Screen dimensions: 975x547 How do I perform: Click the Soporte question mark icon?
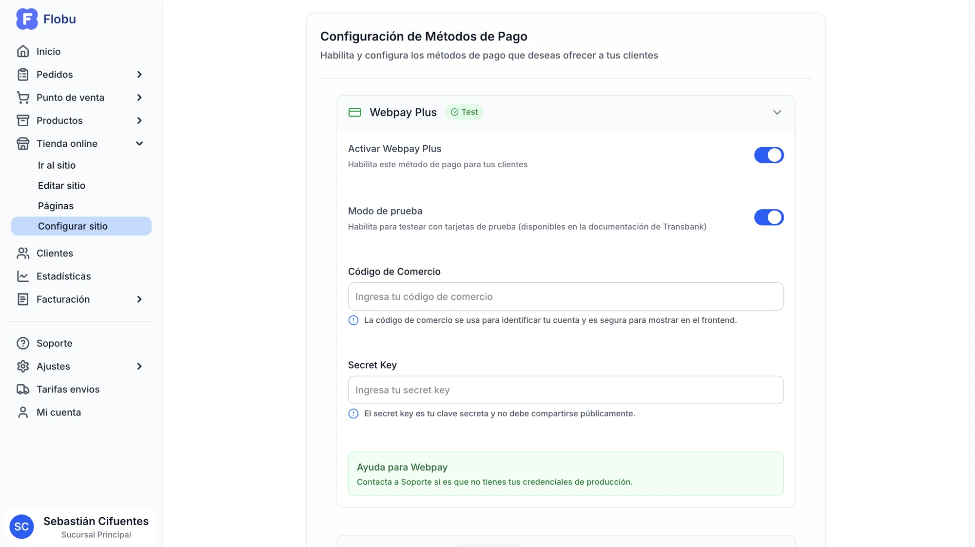[x=23, y=343]
